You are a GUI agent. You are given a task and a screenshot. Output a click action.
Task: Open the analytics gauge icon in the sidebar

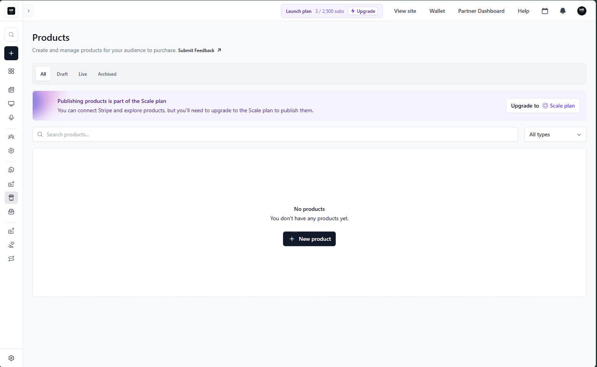pyautogui.click(x=11, y=170)
